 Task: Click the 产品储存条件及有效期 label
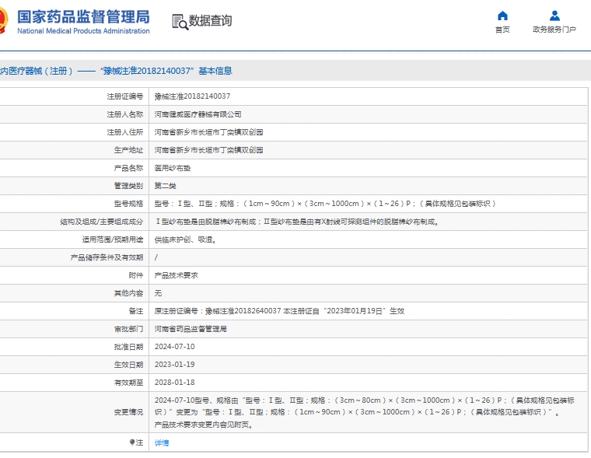(107, 257)
